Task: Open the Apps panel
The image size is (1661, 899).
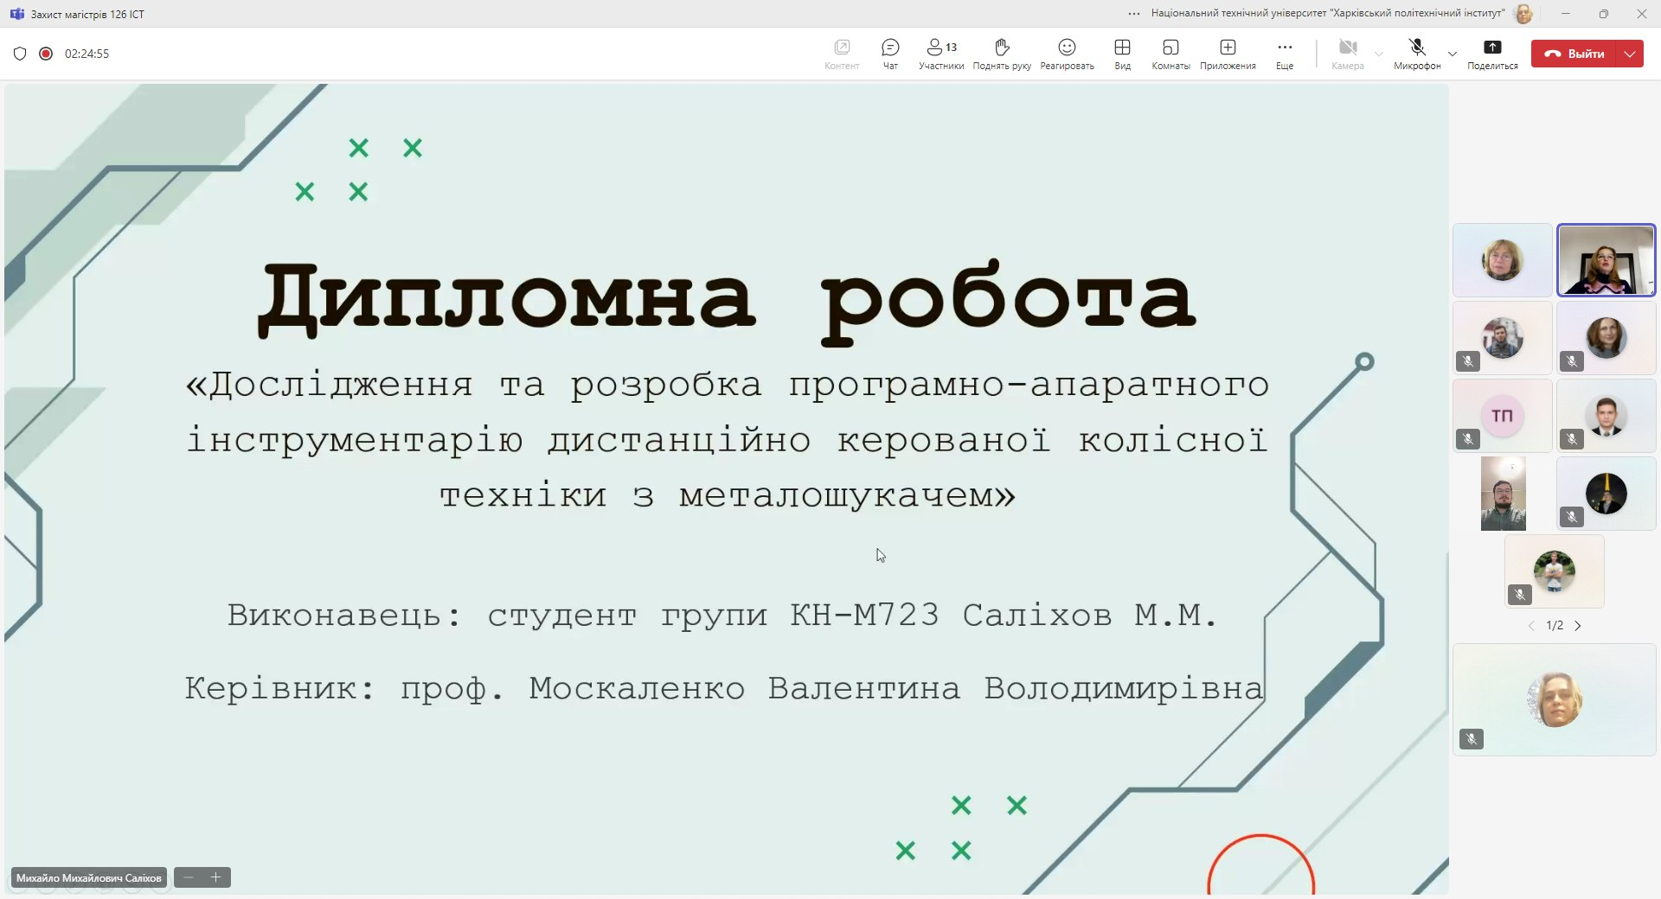Action: click(x=1228, y=54)
